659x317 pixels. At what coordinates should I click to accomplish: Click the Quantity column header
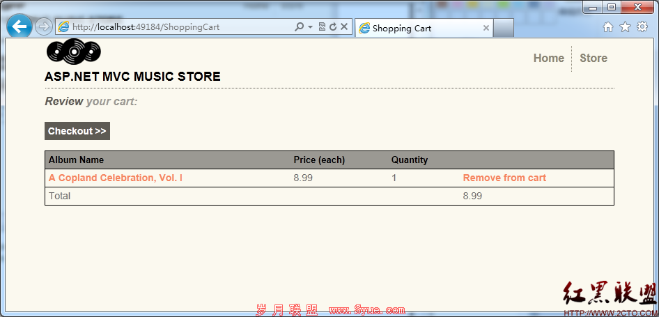coord(410,160)
